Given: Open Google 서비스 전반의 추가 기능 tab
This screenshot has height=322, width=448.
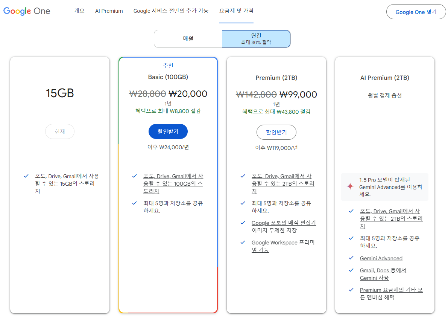Looking at the screenshot, I should (171, 11).
